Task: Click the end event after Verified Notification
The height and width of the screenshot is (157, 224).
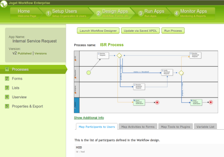Action: click(x=211, y=102)
